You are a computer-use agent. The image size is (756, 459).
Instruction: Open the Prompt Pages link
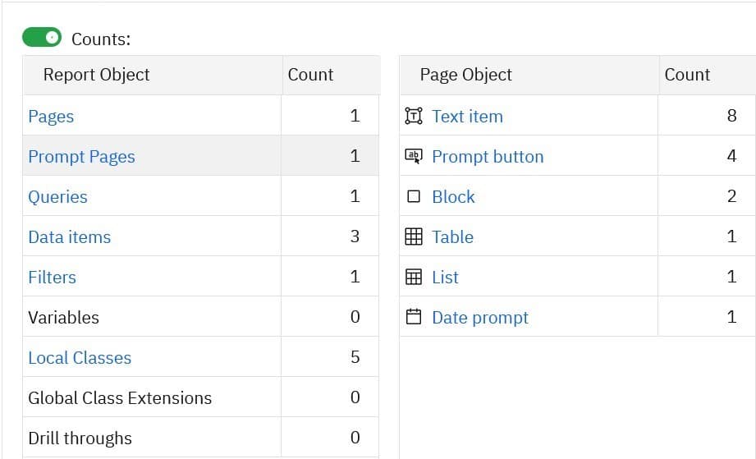81,157
